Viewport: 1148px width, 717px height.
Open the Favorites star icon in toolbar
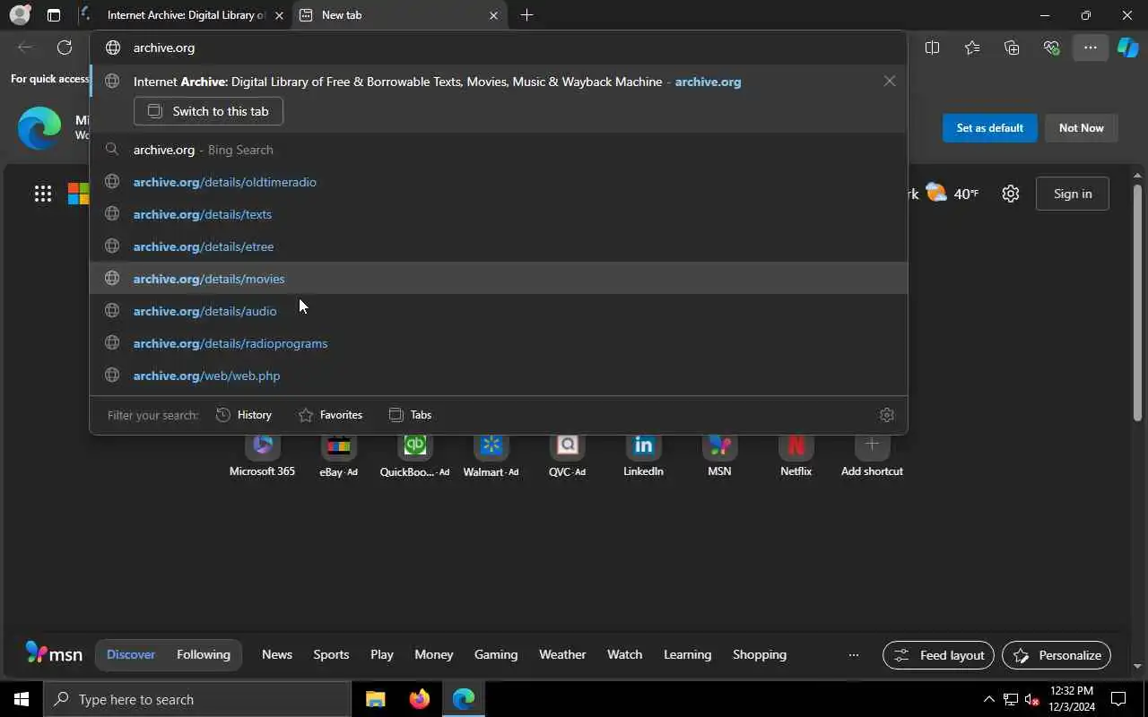[972, 48]
